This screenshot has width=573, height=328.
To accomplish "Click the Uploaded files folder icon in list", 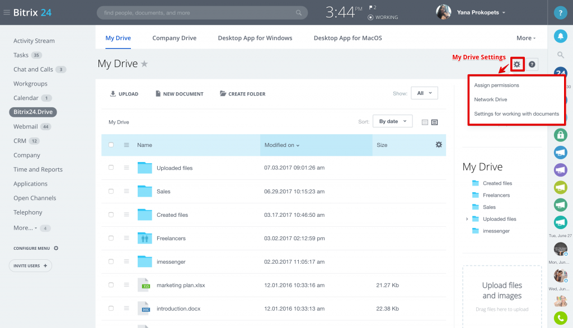I will pos(145,168).
